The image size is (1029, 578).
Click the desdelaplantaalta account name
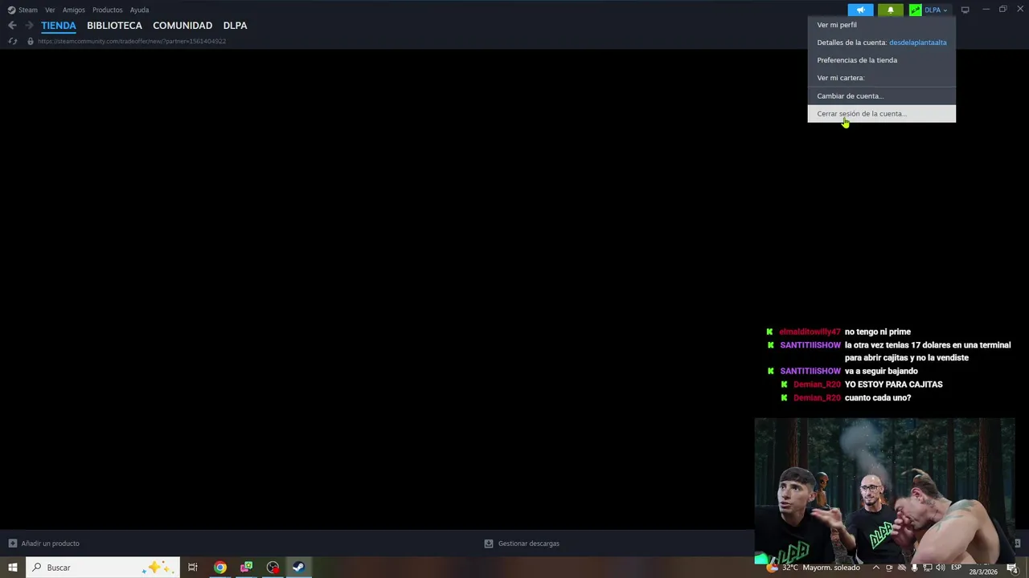pos(917,43)
